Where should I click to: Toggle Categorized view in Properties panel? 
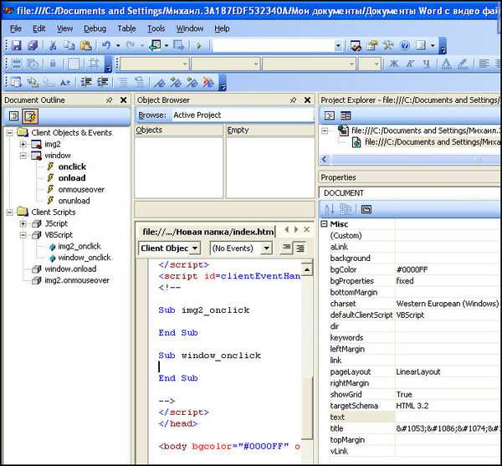346,209
